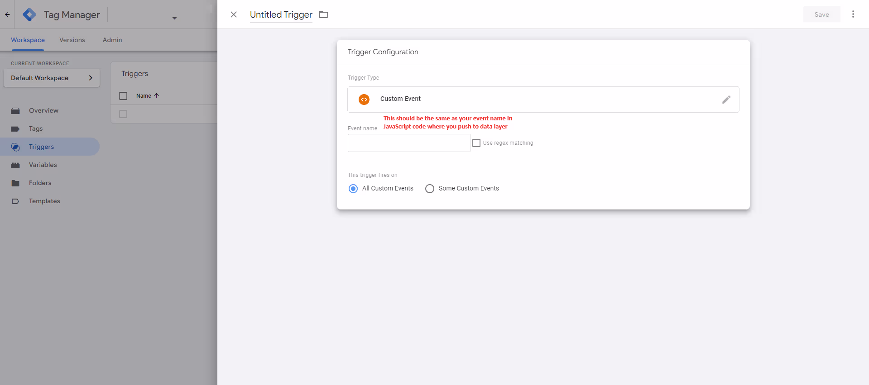The image size is (869, 385).
Task: Open Overview in the sidebar
Action: tap(43, 110)
